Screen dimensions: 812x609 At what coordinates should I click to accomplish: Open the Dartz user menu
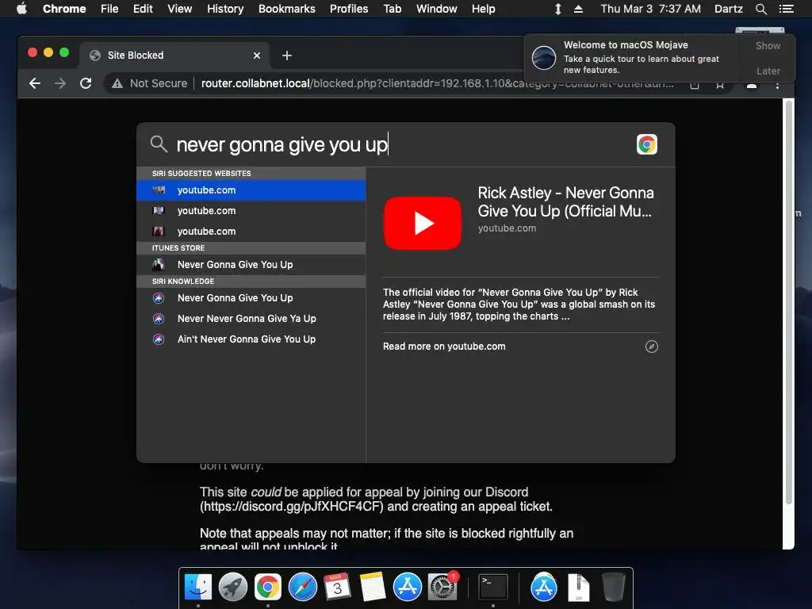point(729,9)
